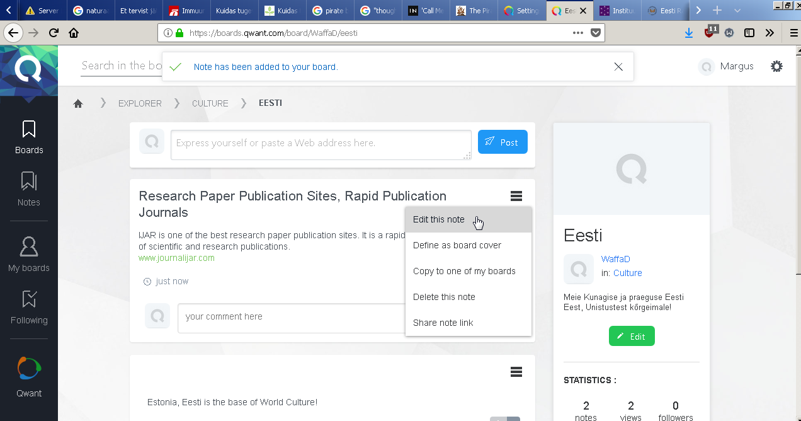Click the Qwant logo in the sidebar top
This screenshot has height=421, width=801.
(x=29, y=71)
